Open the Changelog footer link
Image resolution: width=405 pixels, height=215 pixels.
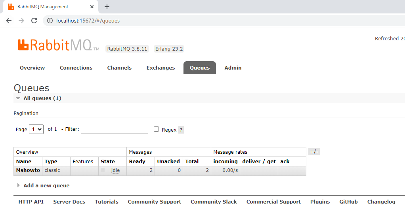[381, 202]
